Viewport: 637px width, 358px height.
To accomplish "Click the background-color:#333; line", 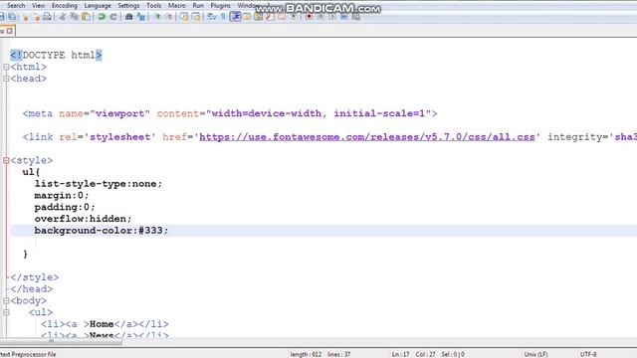I will click(102, 231).
